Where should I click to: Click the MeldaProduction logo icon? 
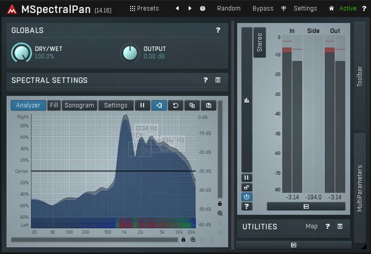pyautogui.click(x=12, y=9)
